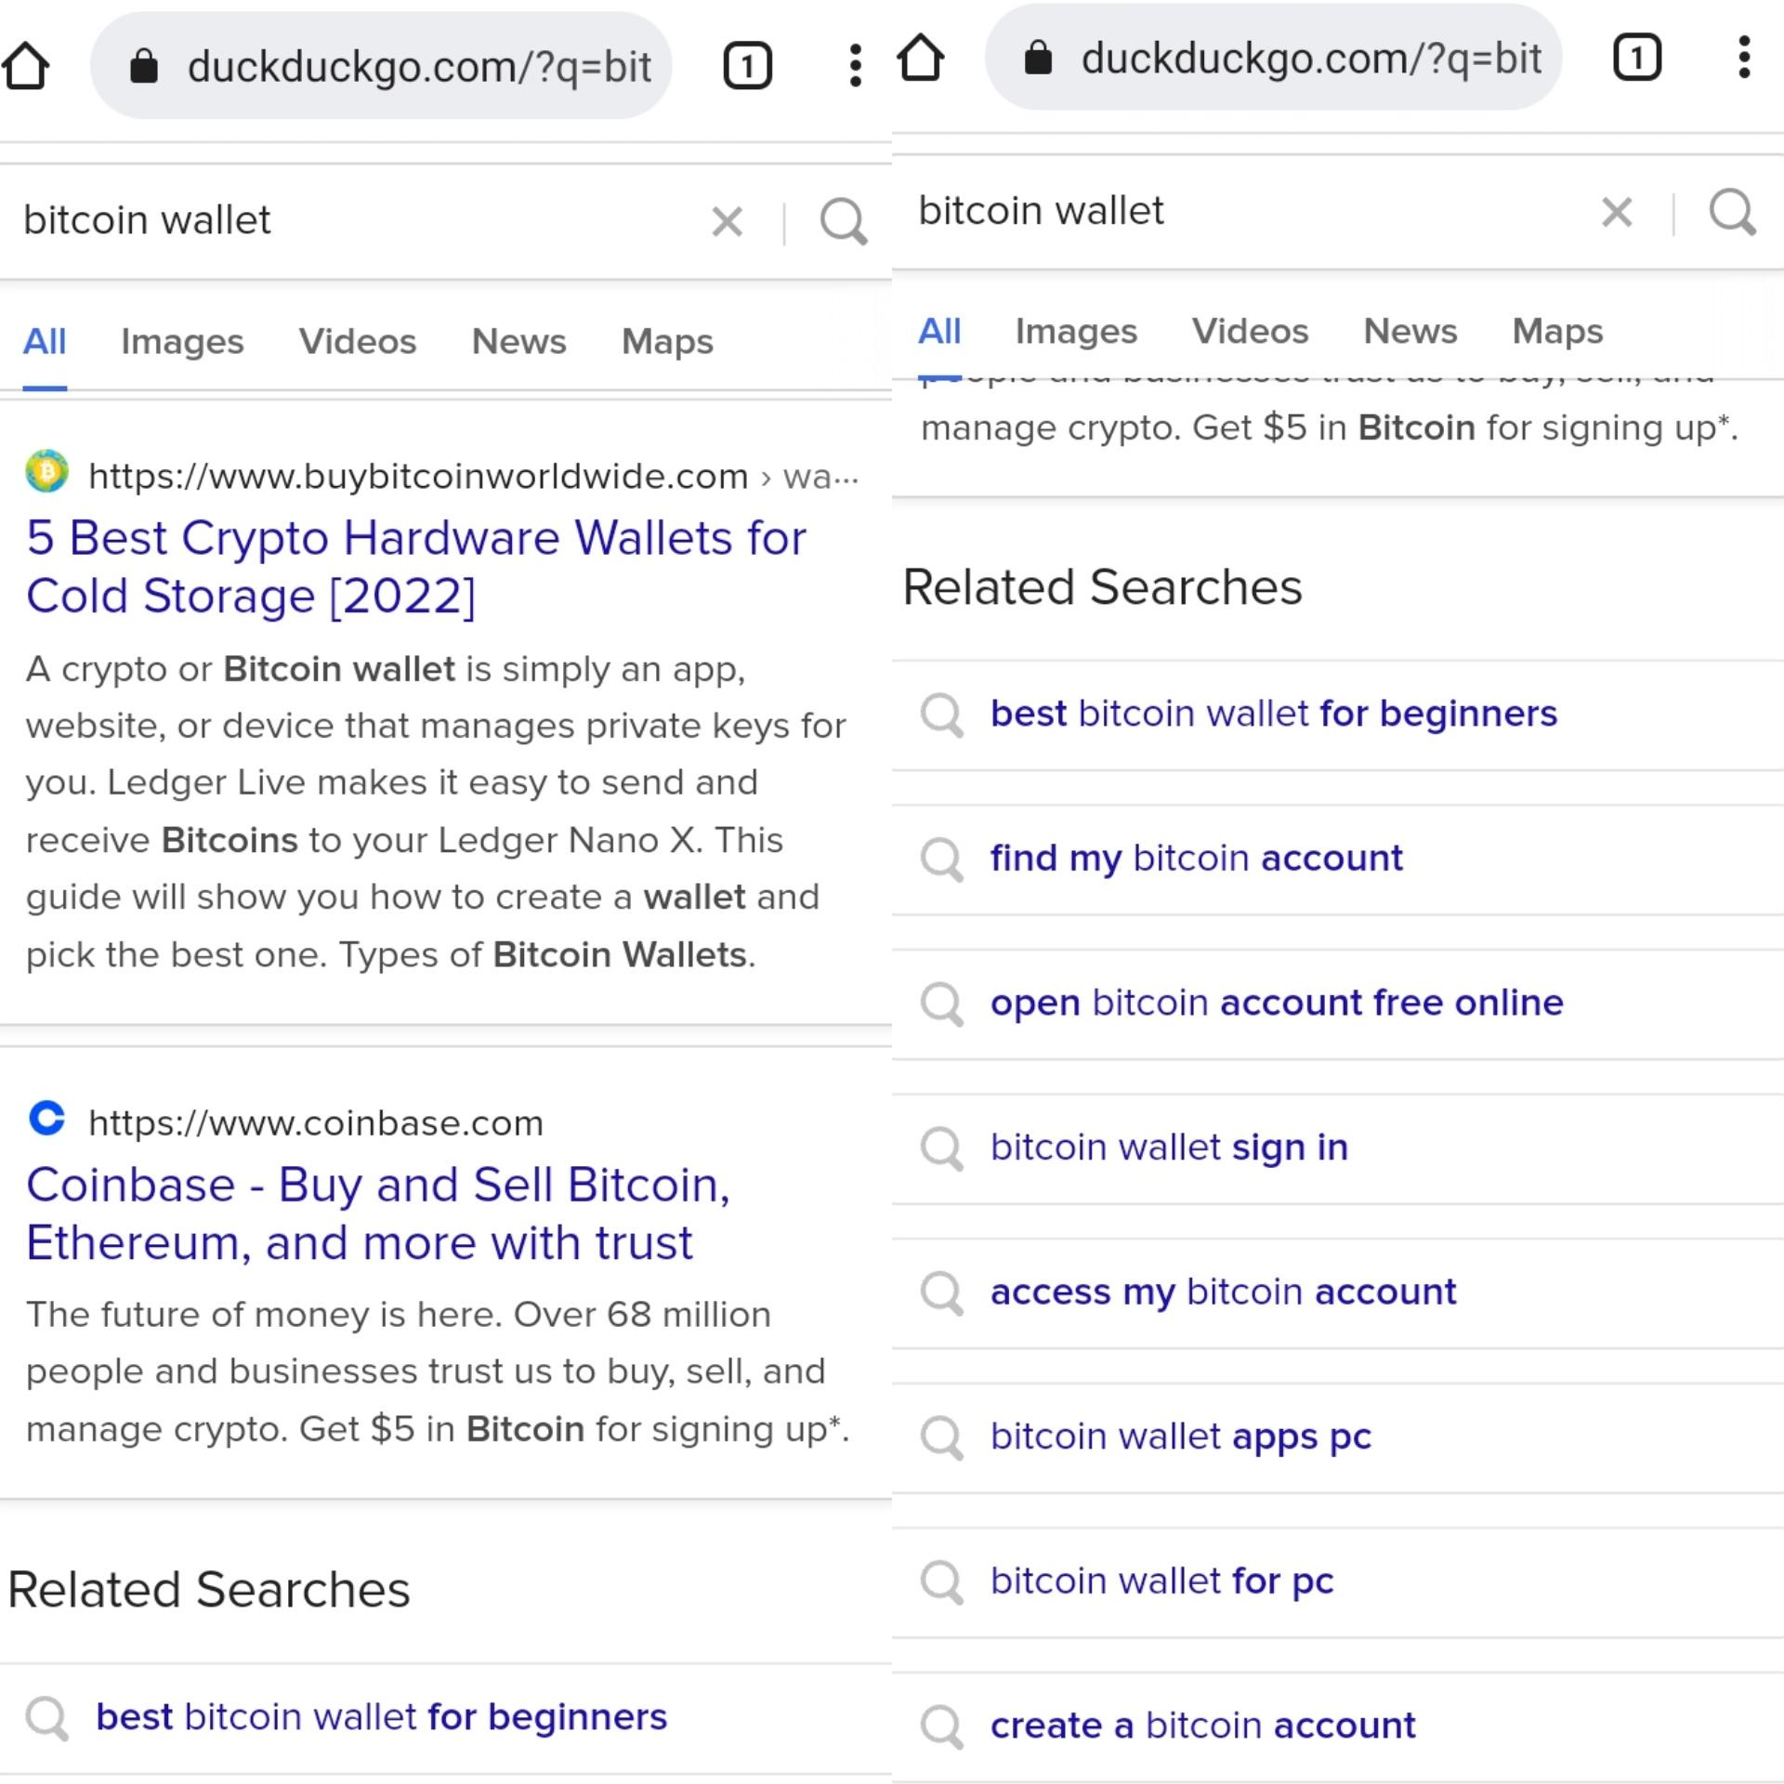Open the three-dot menu in the right browser

pyautogui.click(x=1744, y=58)
